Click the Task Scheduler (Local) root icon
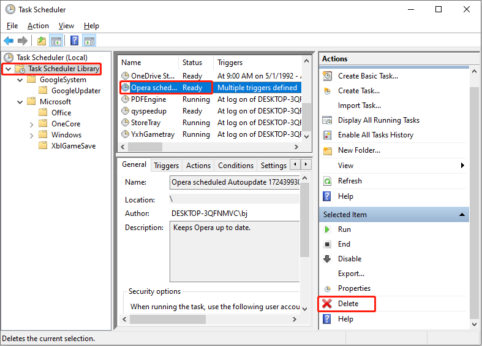Screen dimensions: 482x346 coord(9,58)
